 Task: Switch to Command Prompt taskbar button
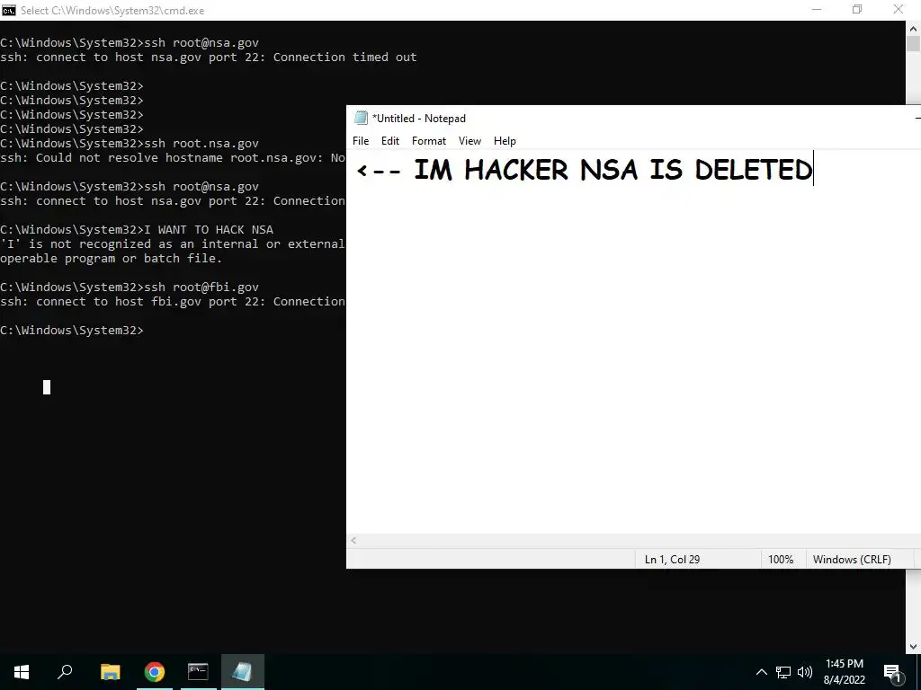click(198, 671)
